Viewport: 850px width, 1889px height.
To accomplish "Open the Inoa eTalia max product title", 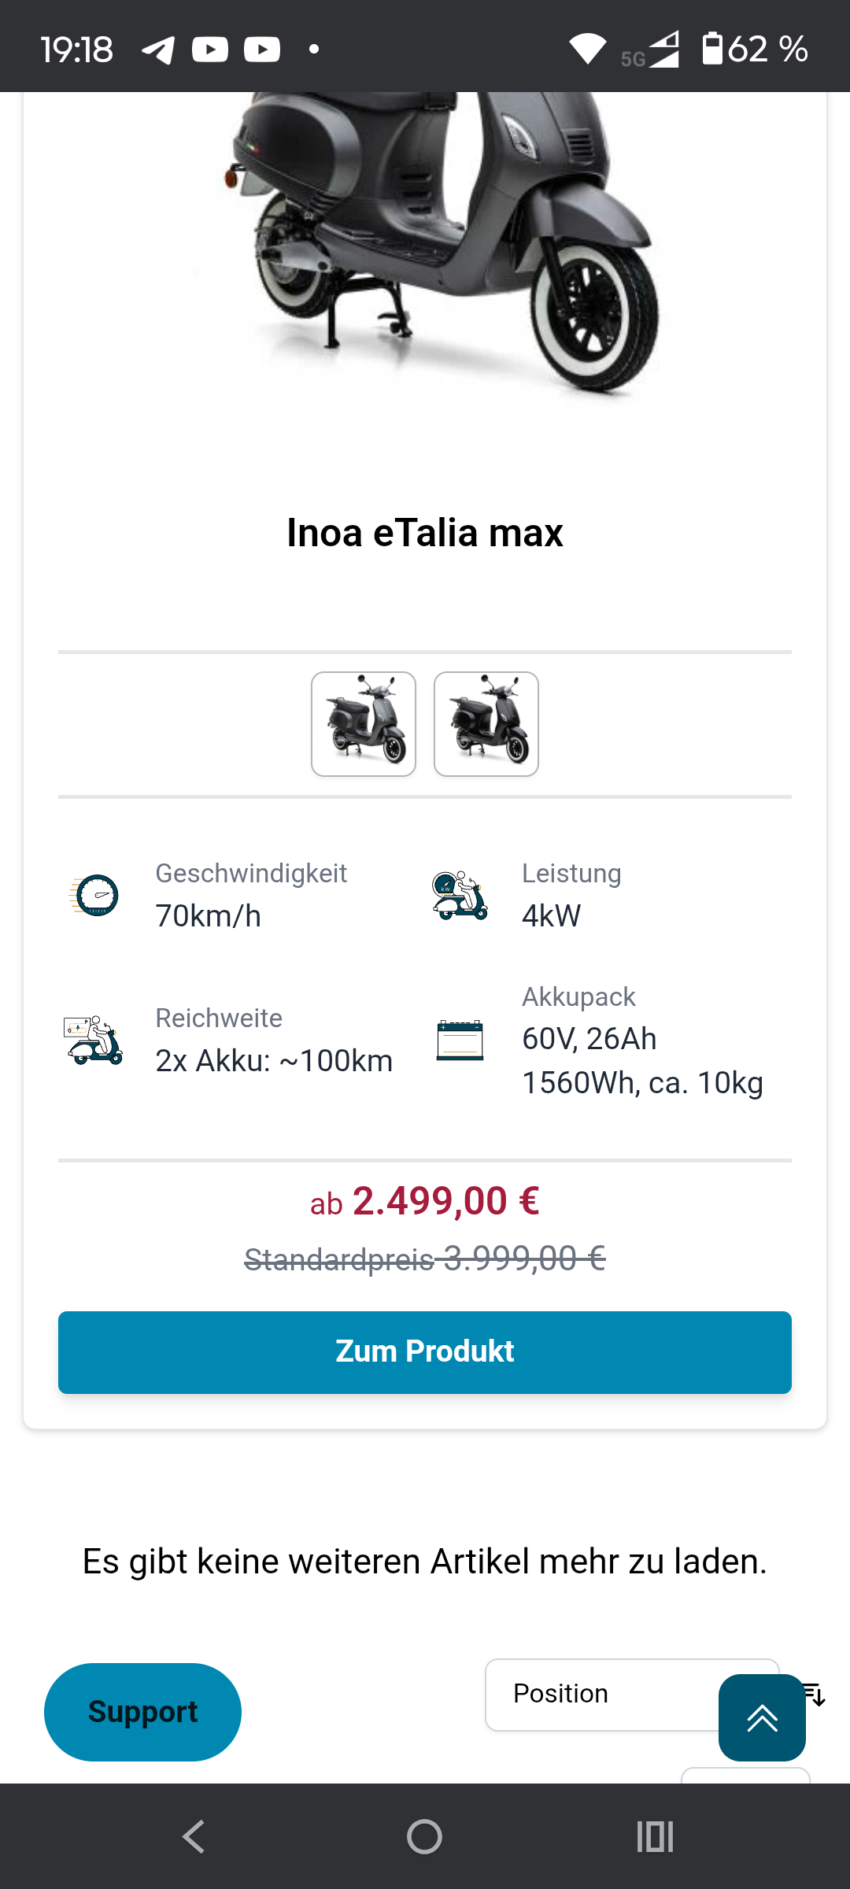I will pyautogui.click(x=425, y=533).
